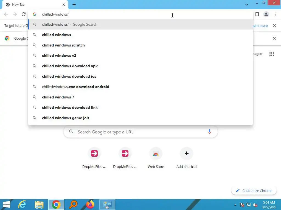Viewport: 281px width, 210px height.
Task: Reload the current page
Action: [x=24, y=14]
